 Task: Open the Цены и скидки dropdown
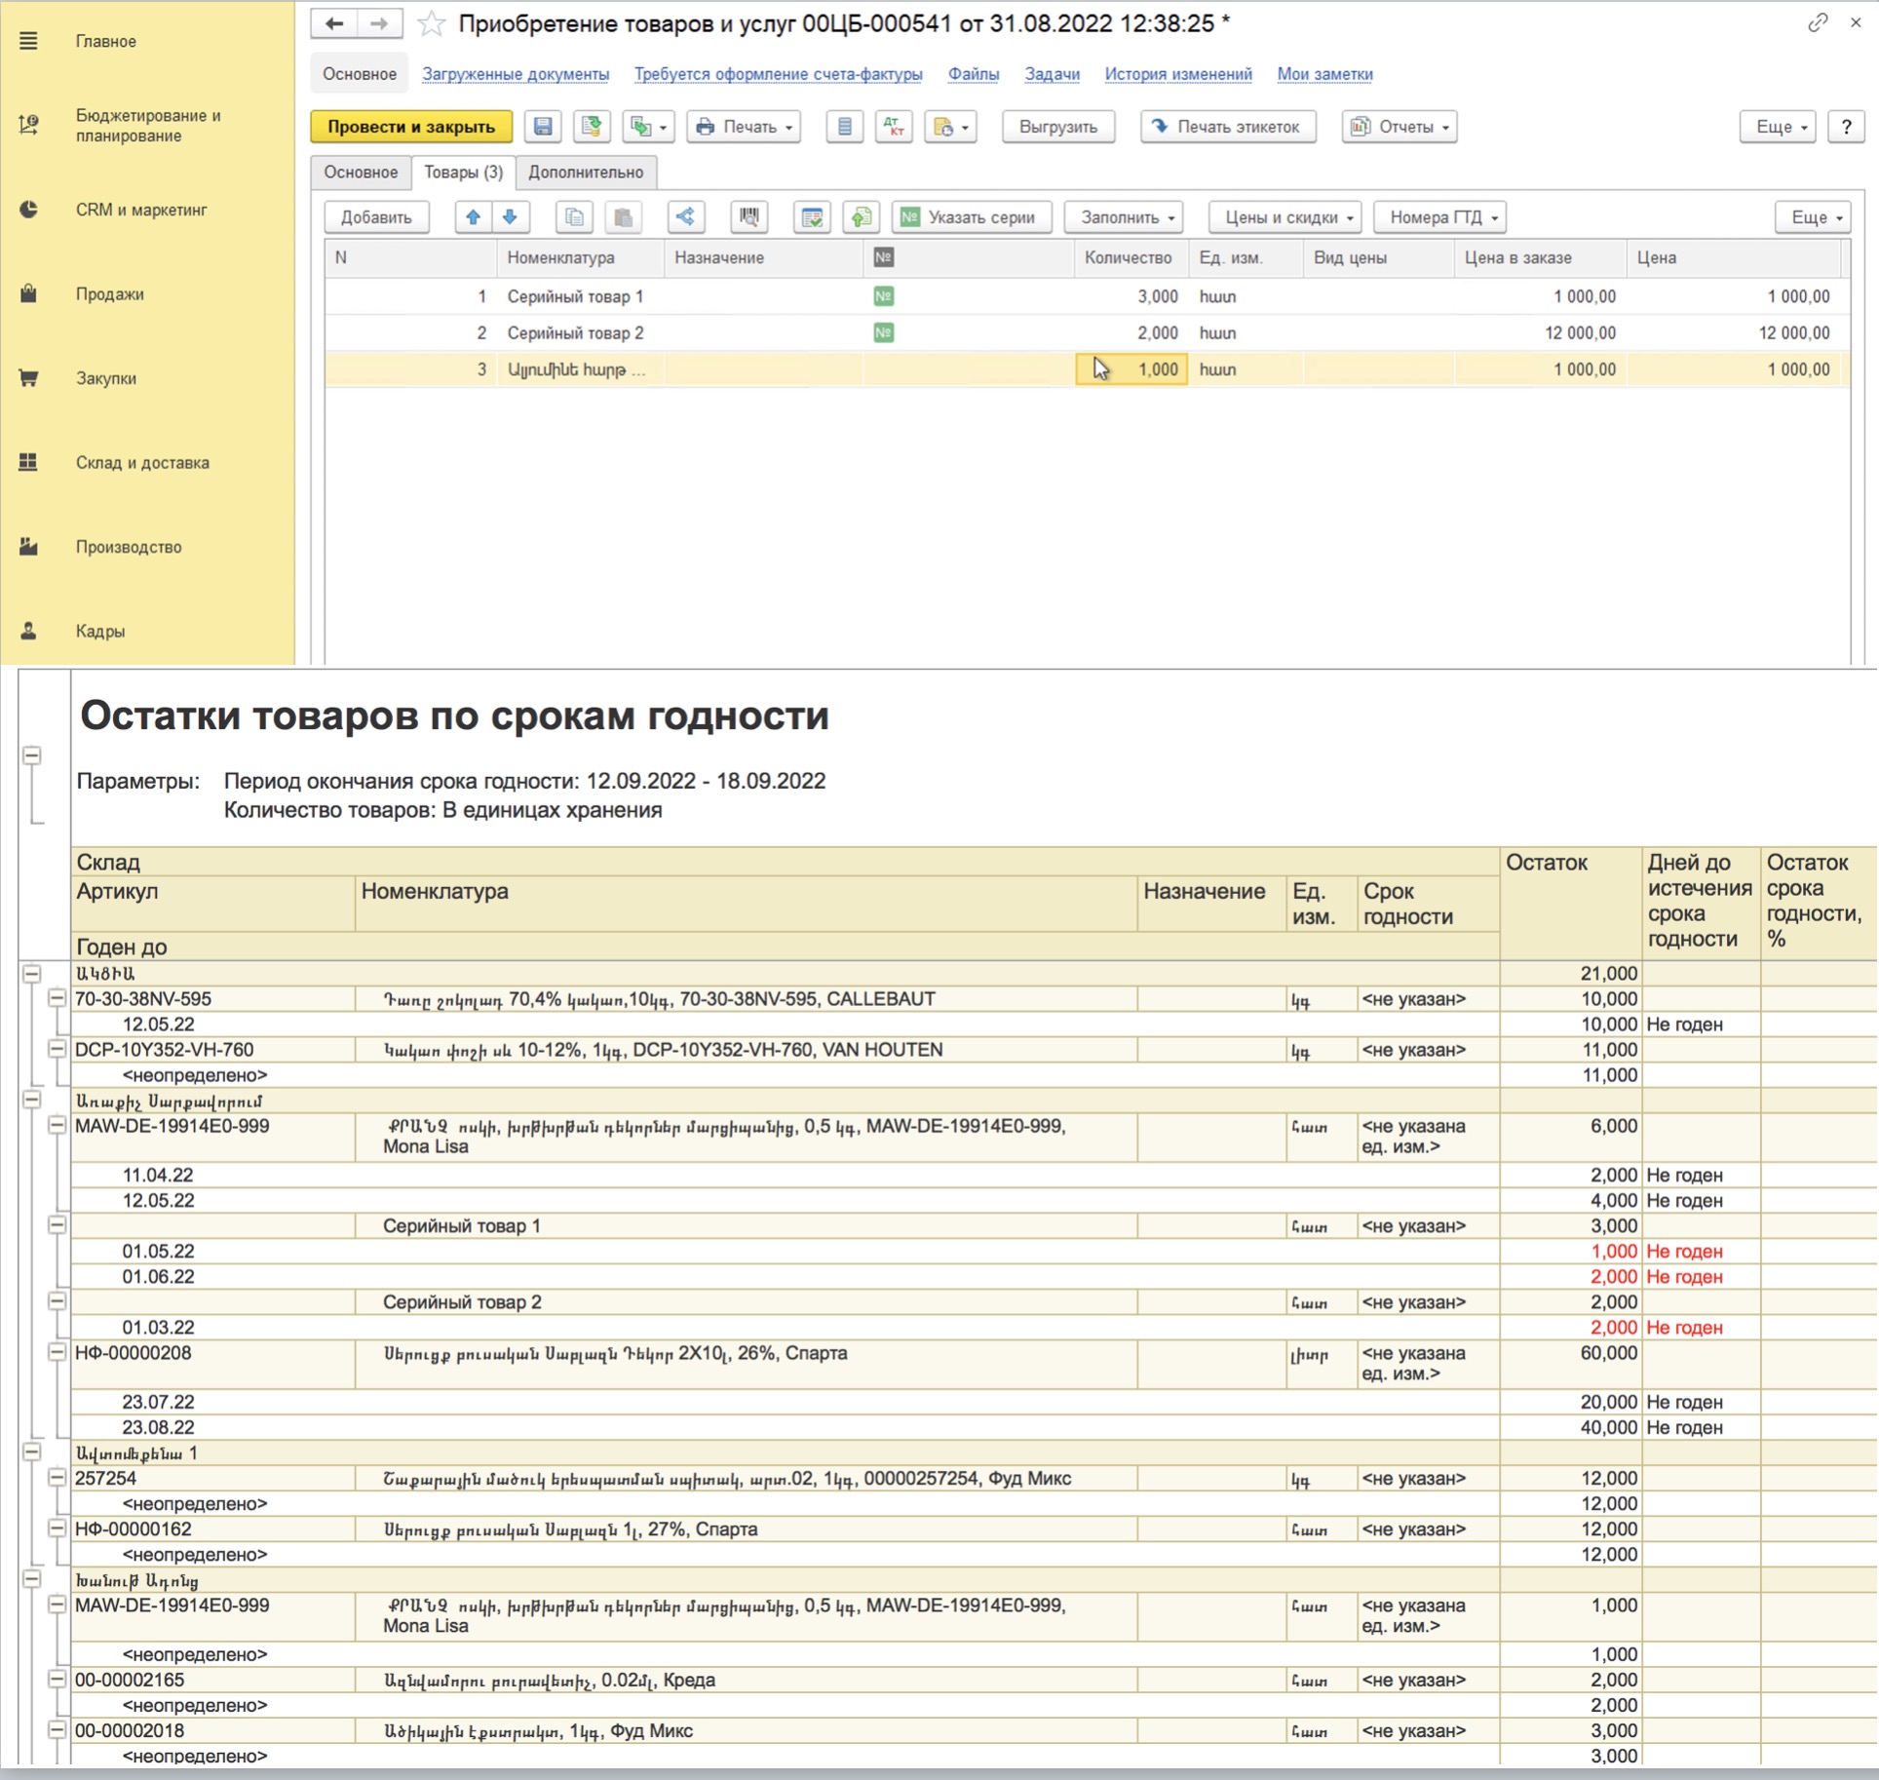1285,216
